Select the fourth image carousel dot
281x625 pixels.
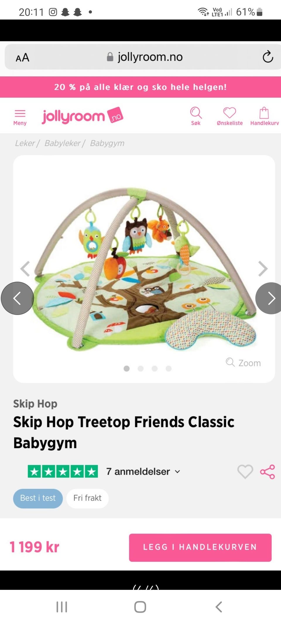coord(169,369)
